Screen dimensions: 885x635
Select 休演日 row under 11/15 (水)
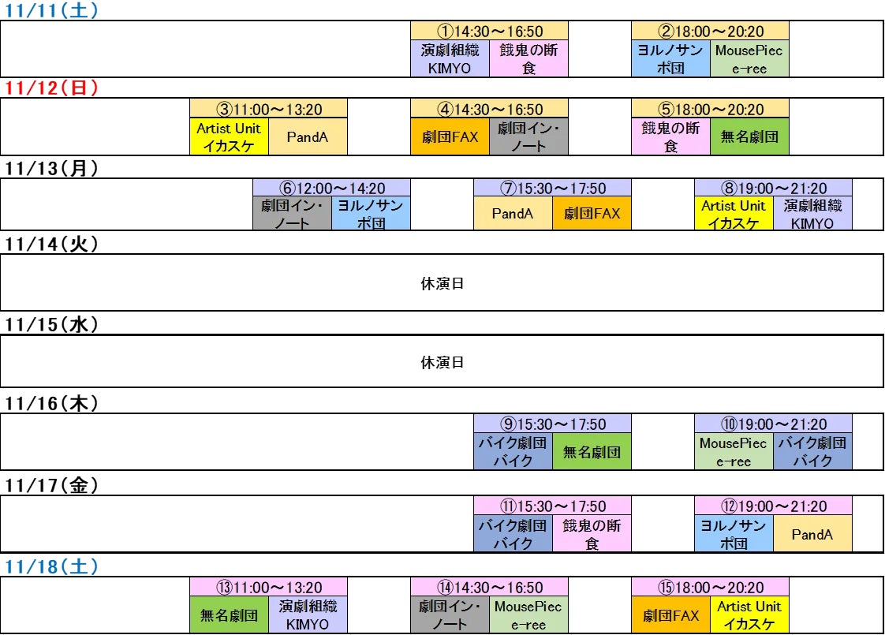pyautogui.click(x=442, y=363)
